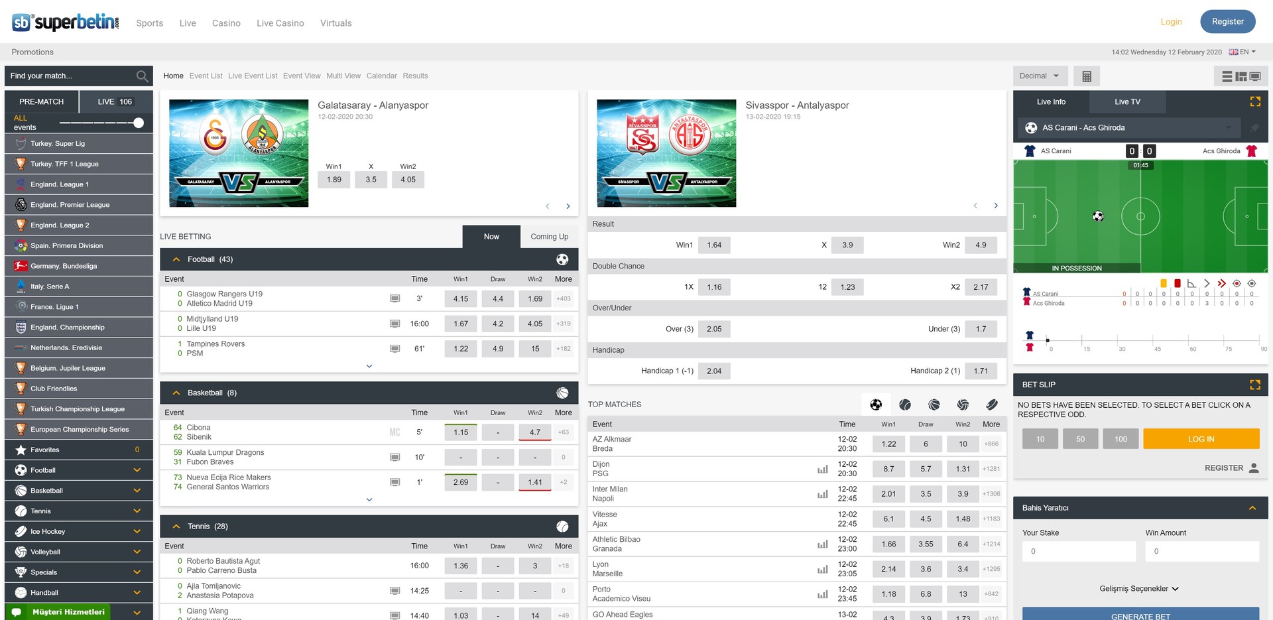Click the superbetin logo
Viewport: 1273px width, 620px height.
point(66,22)
